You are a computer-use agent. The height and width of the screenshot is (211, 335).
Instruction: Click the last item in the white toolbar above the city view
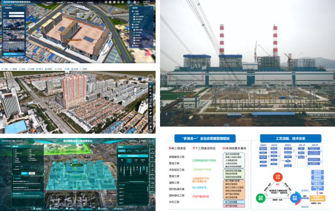(x=84, y=69)
